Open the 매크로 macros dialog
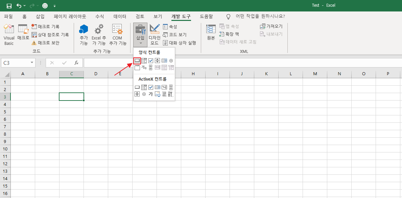 [23, 32]
